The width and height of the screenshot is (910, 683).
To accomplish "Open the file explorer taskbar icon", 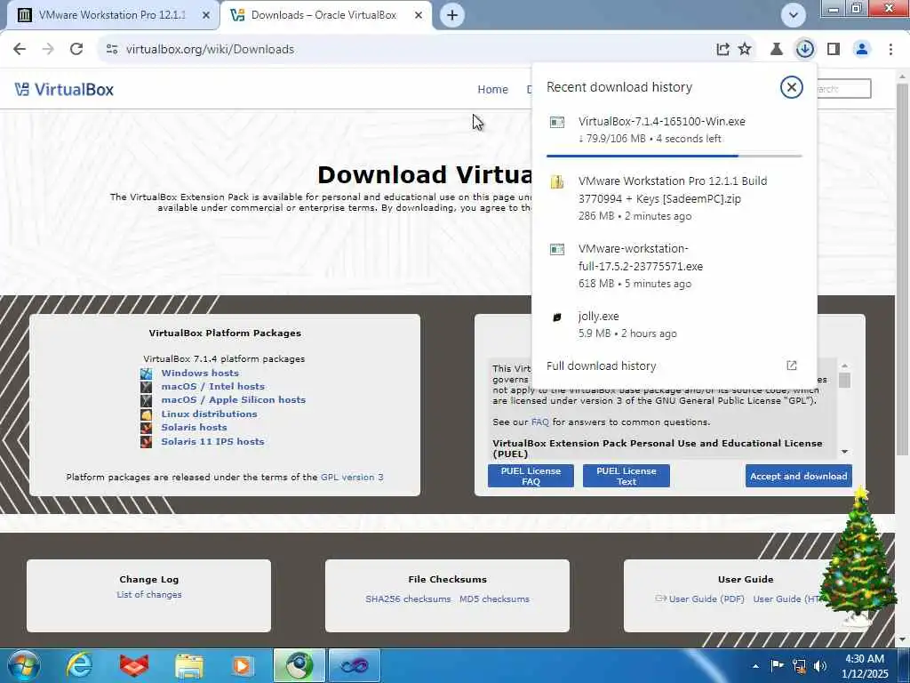I will 189,665.
